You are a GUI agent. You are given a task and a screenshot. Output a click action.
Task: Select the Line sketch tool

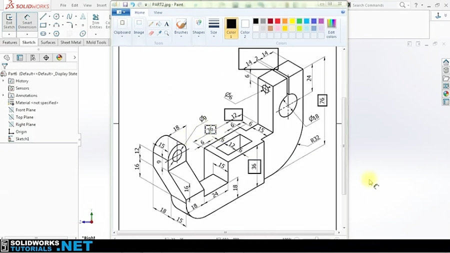[x=43, y=16]
